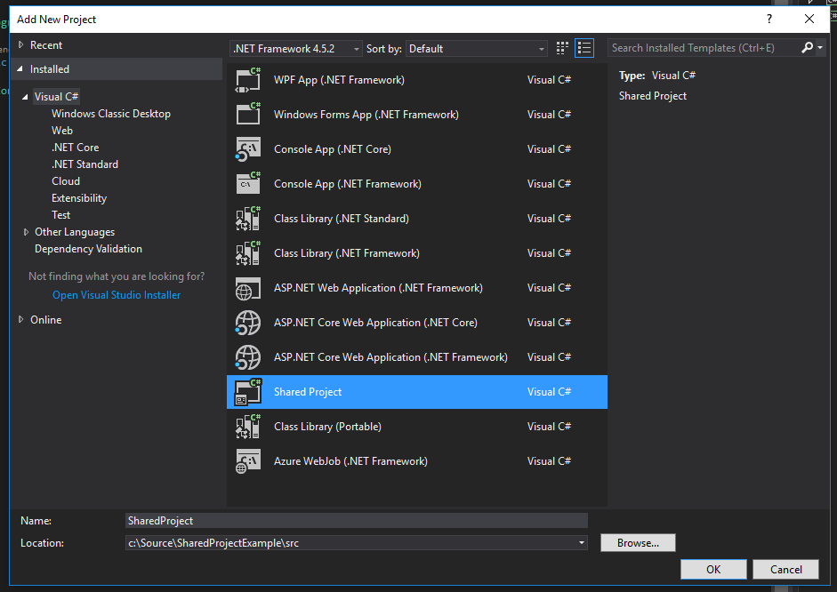The width and height of the screenshot is (837, 592).
Task: Select the Web category
Action: [62, 131]
